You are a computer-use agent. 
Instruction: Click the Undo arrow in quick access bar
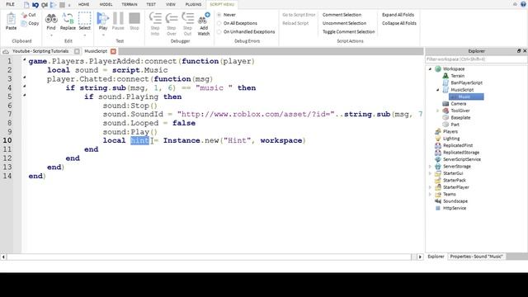tap(35, 5)
